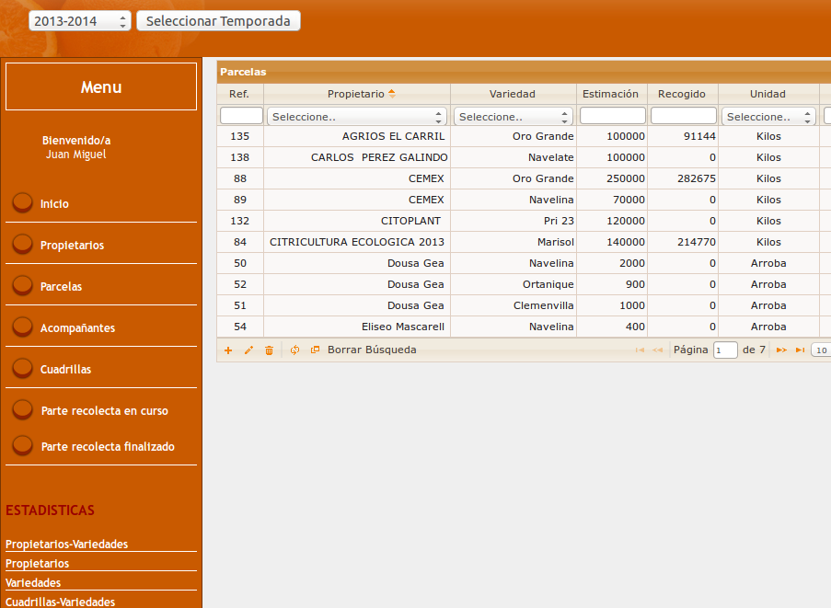Click the trash delete row icon

pos(270,350)
